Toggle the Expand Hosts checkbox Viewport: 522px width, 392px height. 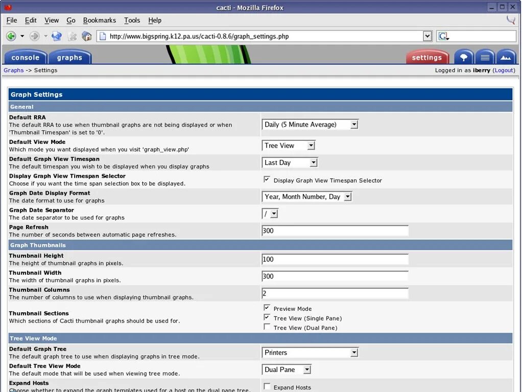(267, 386)
